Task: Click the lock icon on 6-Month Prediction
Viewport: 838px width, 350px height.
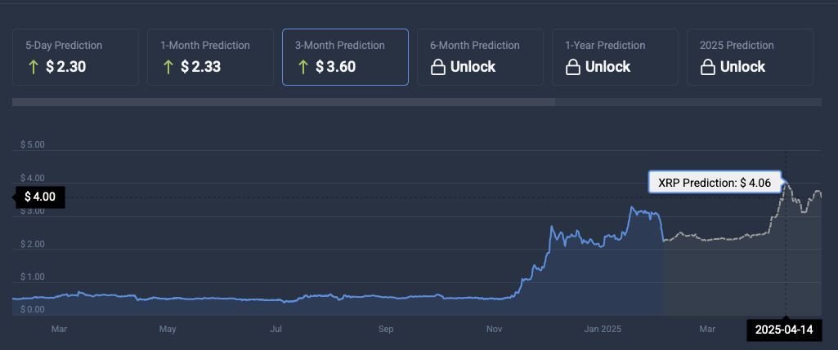Action: pos(437,67)
